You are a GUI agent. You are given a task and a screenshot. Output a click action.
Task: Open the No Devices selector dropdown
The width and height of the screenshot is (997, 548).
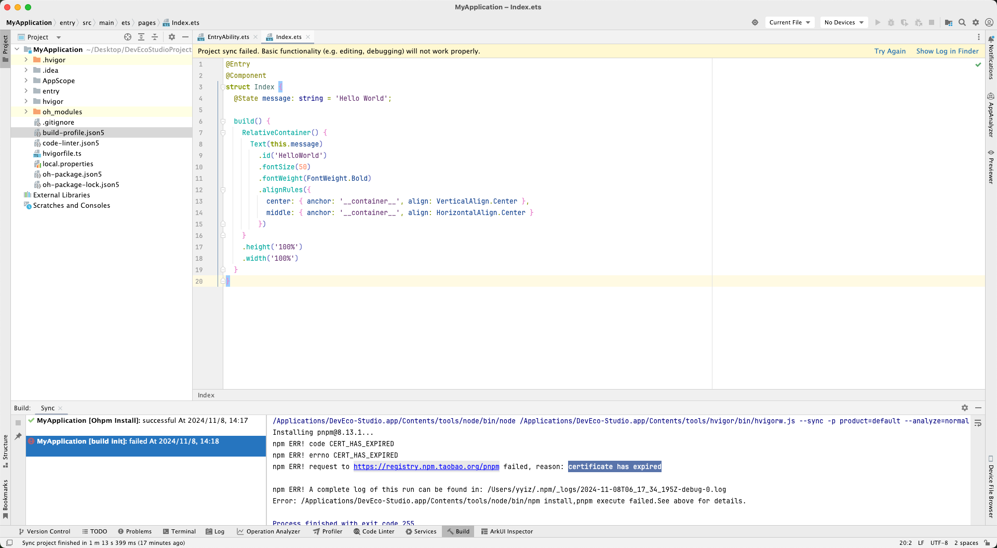(844, 22)
